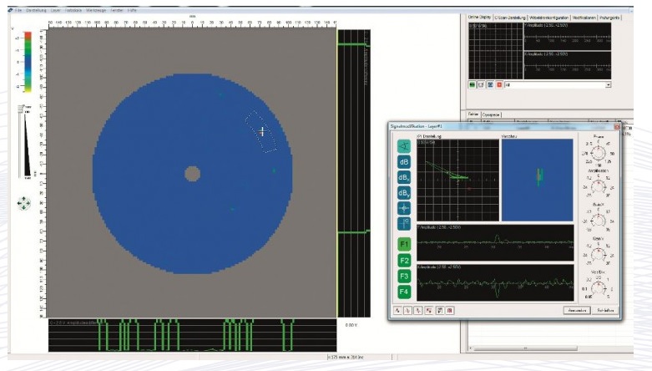Click the third icon in signal dialog bottom toolbar
652x371 pixels.
tap(418, 311)
